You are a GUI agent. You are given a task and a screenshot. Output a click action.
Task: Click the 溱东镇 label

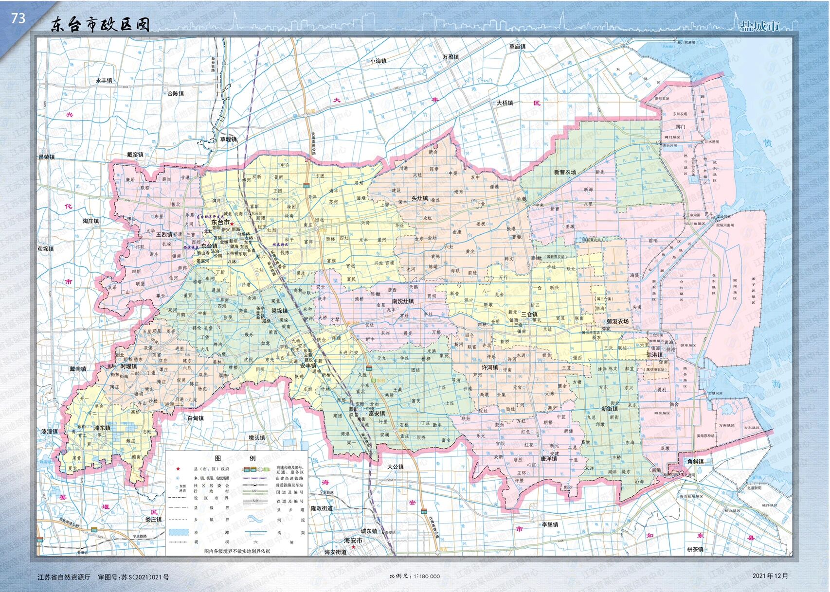102,428
